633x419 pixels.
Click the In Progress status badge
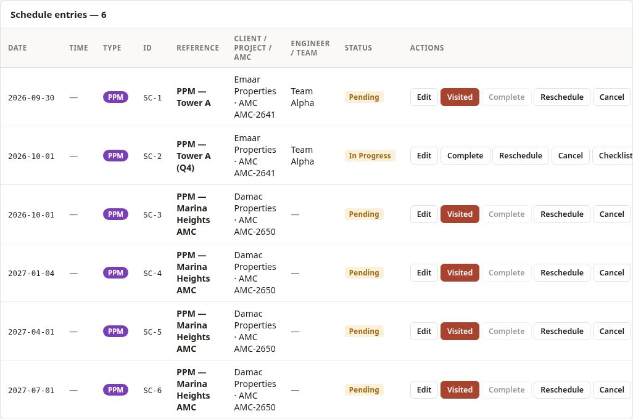click(x=370, y=156)
